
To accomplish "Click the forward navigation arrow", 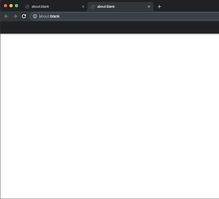I will [15, 16].
